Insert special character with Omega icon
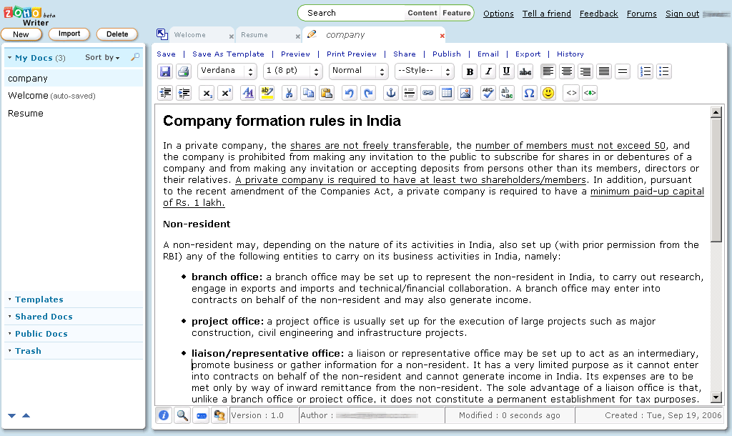The image size is (732, 436). click(x=529, y=93)
